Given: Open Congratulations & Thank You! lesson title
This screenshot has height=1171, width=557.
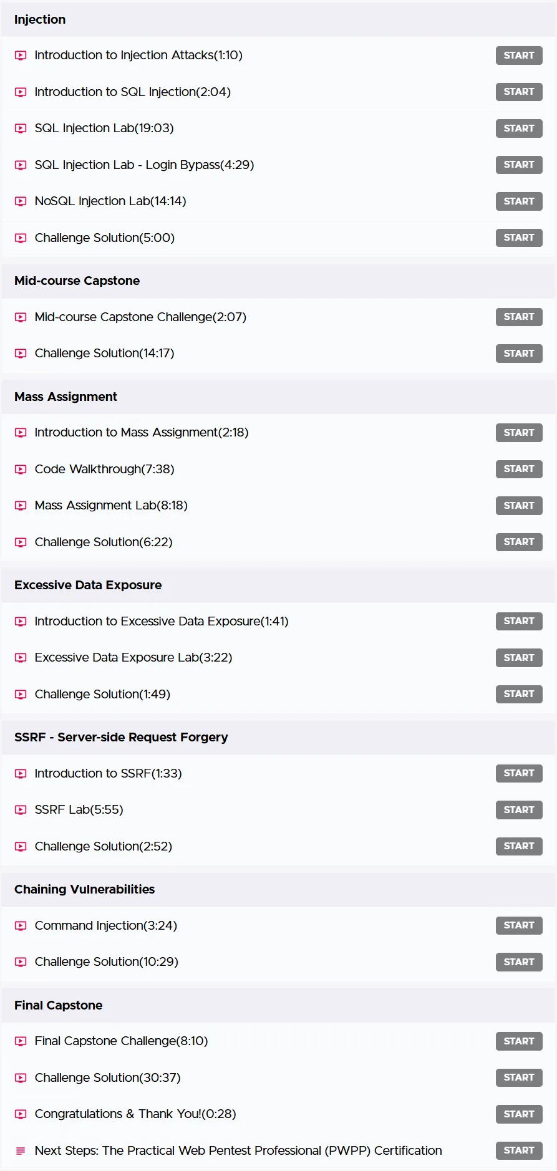Looking at the screenshot, I should coord(135,1114).
